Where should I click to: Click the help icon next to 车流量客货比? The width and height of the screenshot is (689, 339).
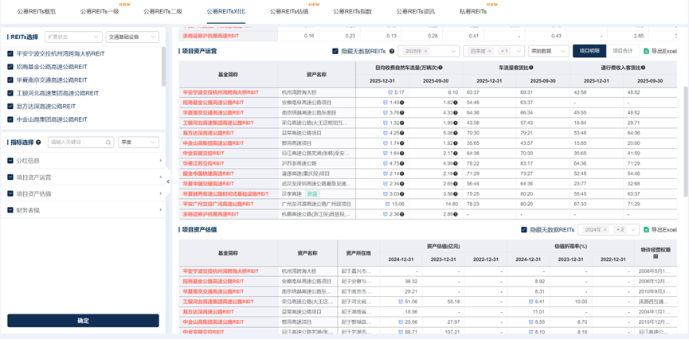pos(534,68)
